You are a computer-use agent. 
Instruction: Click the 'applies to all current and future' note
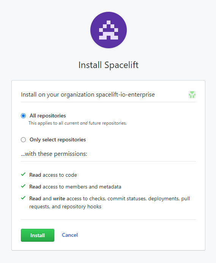click(77, 123)
